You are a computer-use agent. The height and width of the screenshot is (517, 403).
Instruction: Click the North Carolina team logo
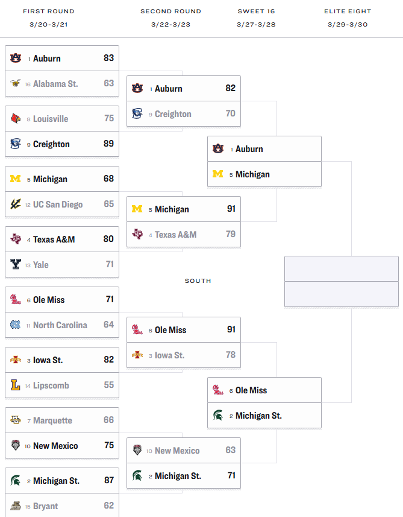(x=16, y=325)
